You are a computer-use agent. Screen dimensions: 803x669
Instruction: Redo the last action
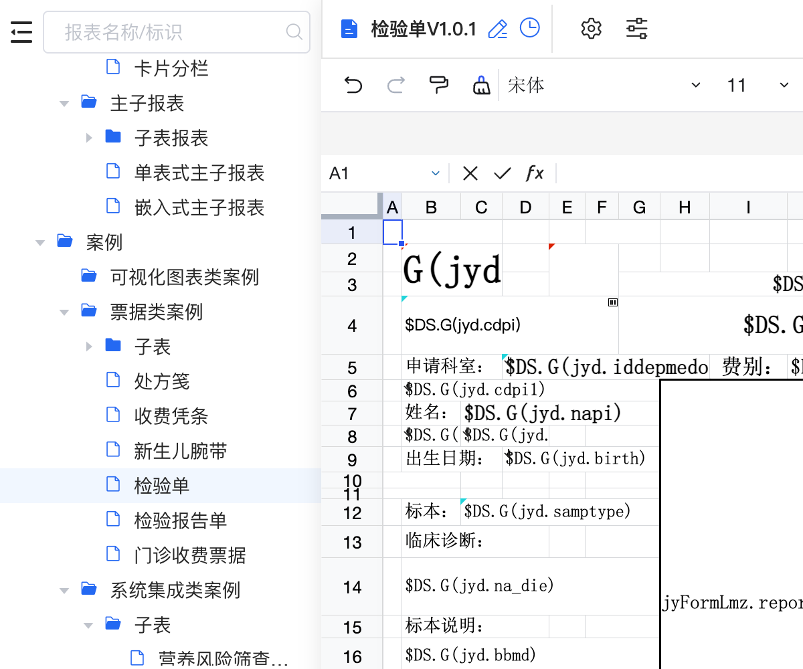pos(396,85)
